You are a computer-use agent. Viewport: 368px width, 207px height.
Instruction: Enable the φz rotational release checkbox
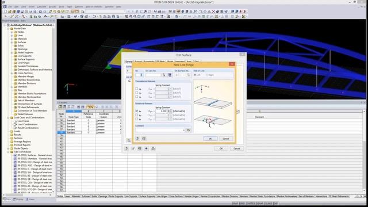tap(137, 119)
